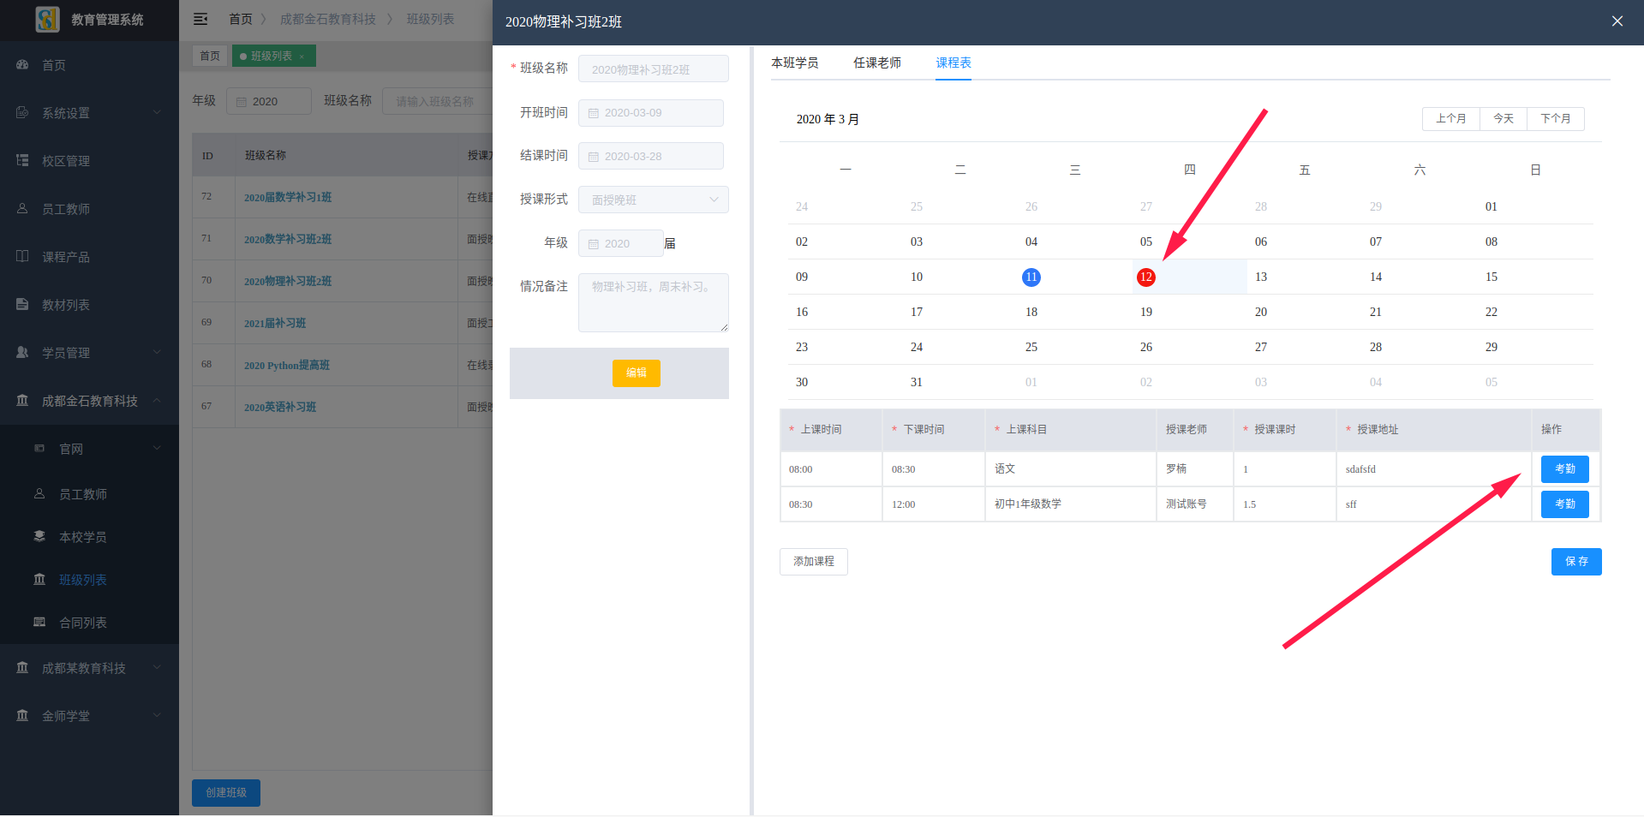1644x817 pixels.
Task: Click the 官网 submenu icon
Action: point(39,449)
